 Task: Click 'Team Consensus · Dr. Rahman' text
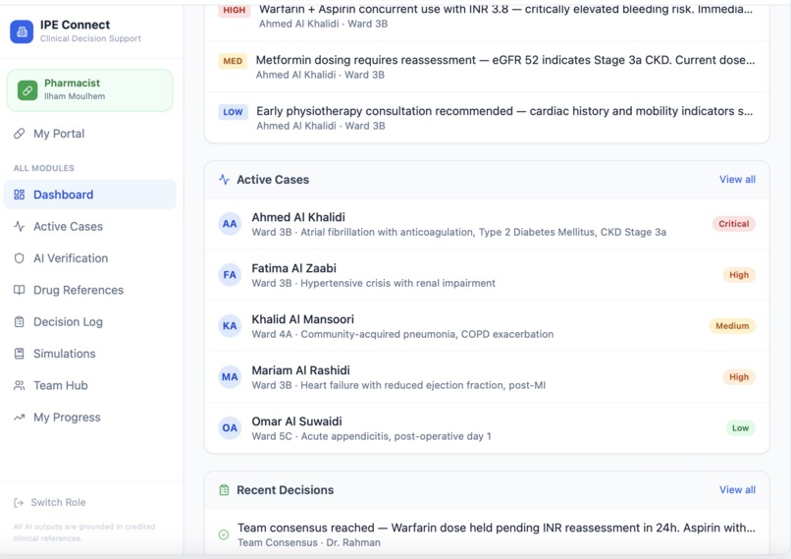[x=309, y=543]
